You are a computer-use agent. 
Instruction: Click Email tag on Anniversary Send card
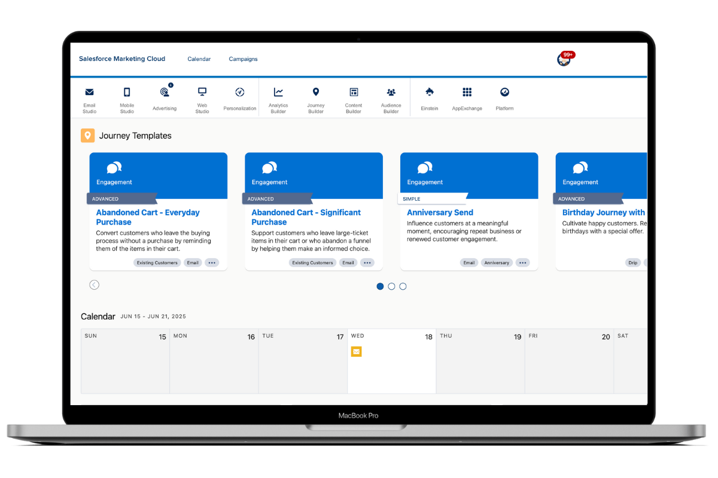(x=469, y=262)
